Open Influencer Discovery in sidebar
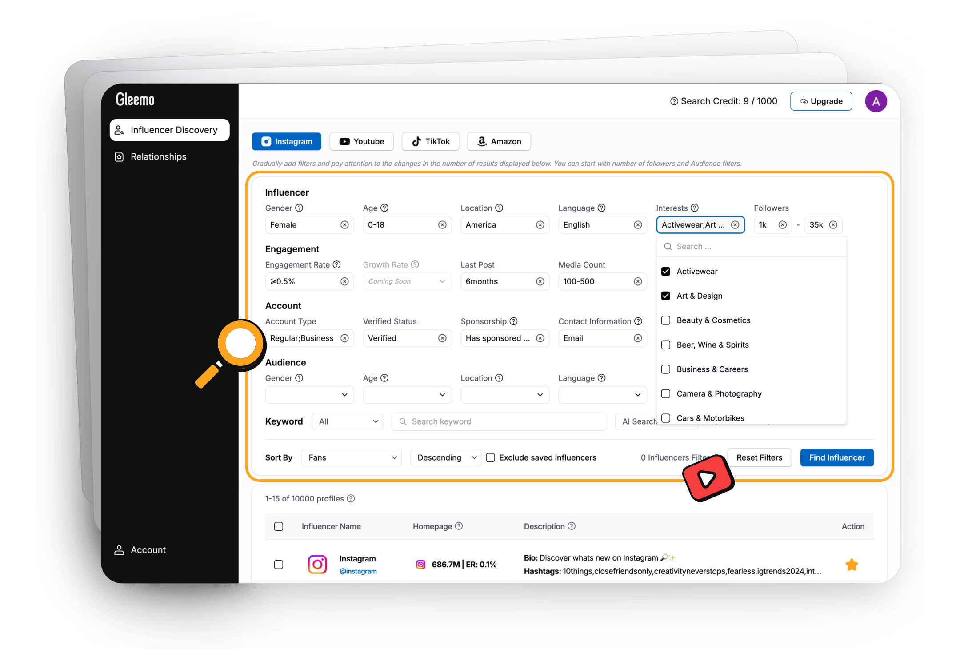This screenshot has width=960, height=649. click(x=170, y=130)
